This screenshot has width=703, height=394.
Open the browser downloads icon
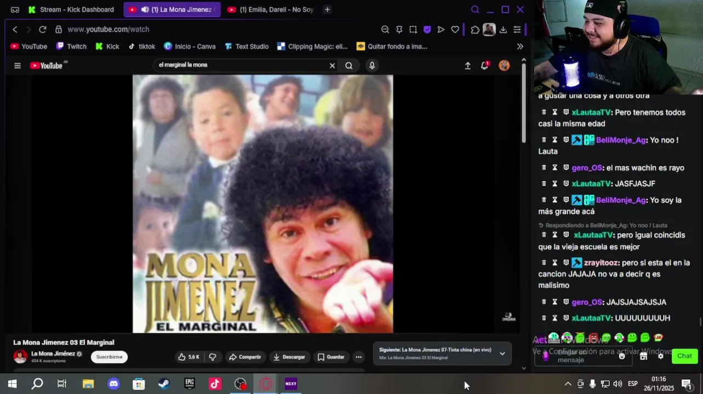pos(503,30)
